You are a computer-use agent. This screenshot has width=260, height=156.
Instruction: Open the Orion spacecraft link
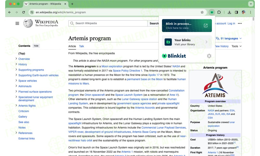tap(95, 95)
